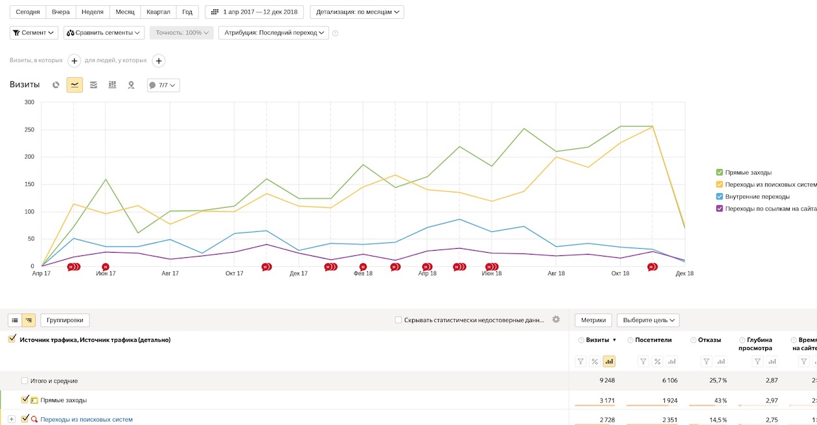Open the map chart view
The height and width of the screenshot is (425, 817).
tap(131, 85)
